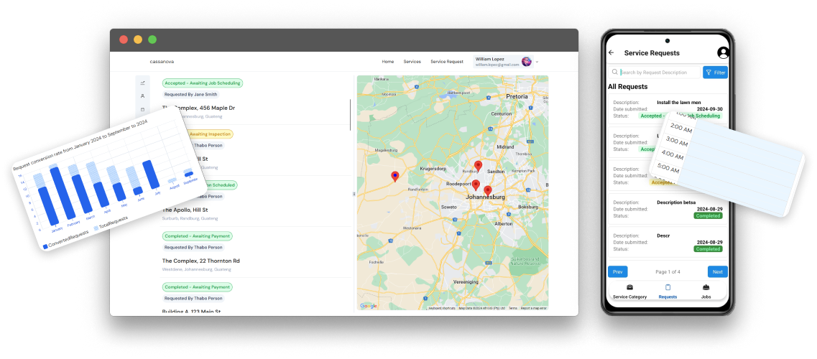The height and width of the screenshot is (359, 817).
Task: Select the red map pin at Roodepoort
Action: tap(476, 185)
